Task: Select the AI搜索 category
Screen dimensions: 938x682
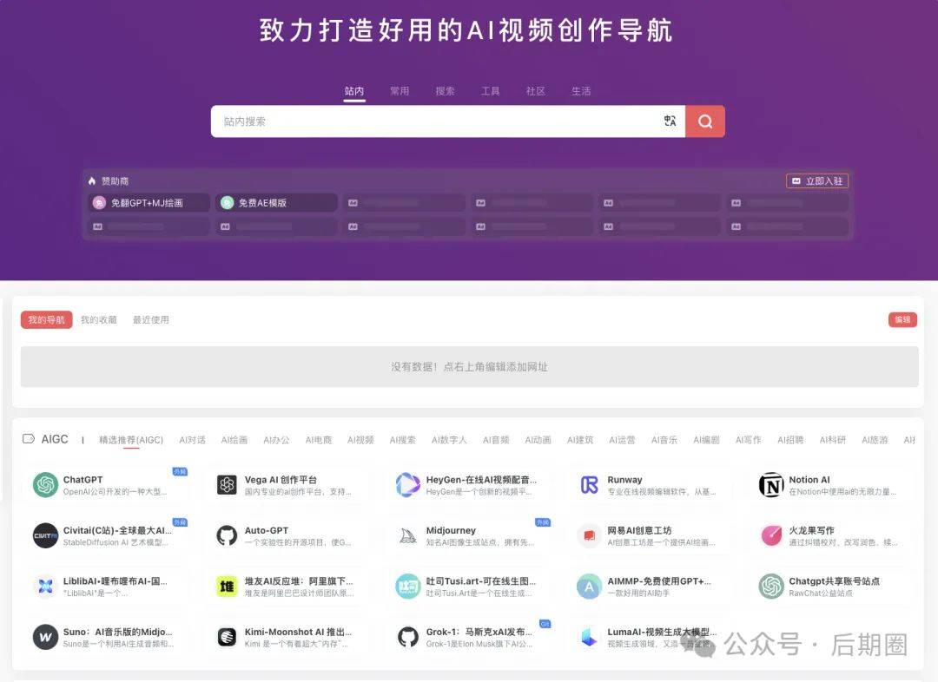Action: [x=403, y=440]
